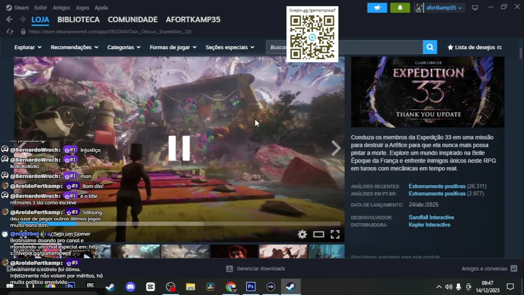The width and height of the screenshot is (524, 295).
Task: Open the video player settings gear
Action: coord(302,234)
